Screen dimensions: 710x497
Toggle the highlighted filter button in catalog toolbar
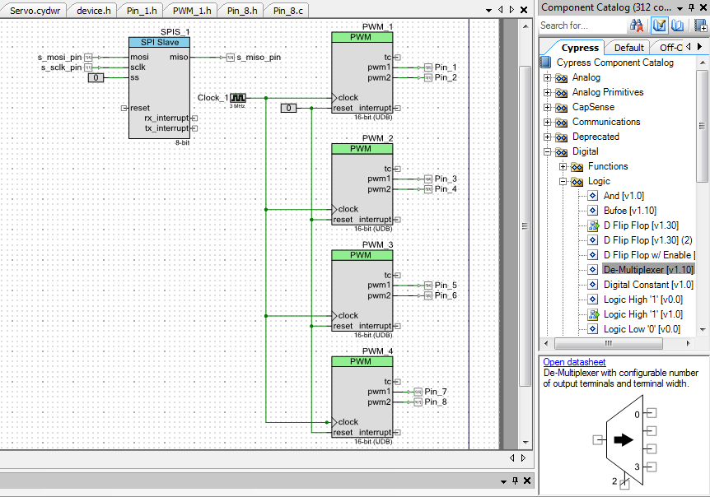pyautogui.click(x=659, y=26)
